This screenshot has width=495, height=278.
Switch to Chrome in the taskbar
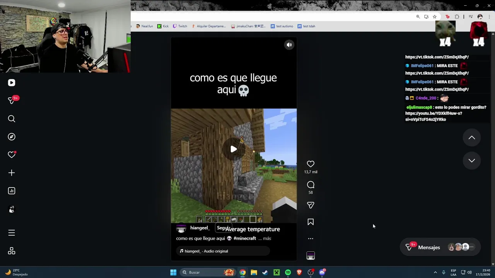point(242,273)
